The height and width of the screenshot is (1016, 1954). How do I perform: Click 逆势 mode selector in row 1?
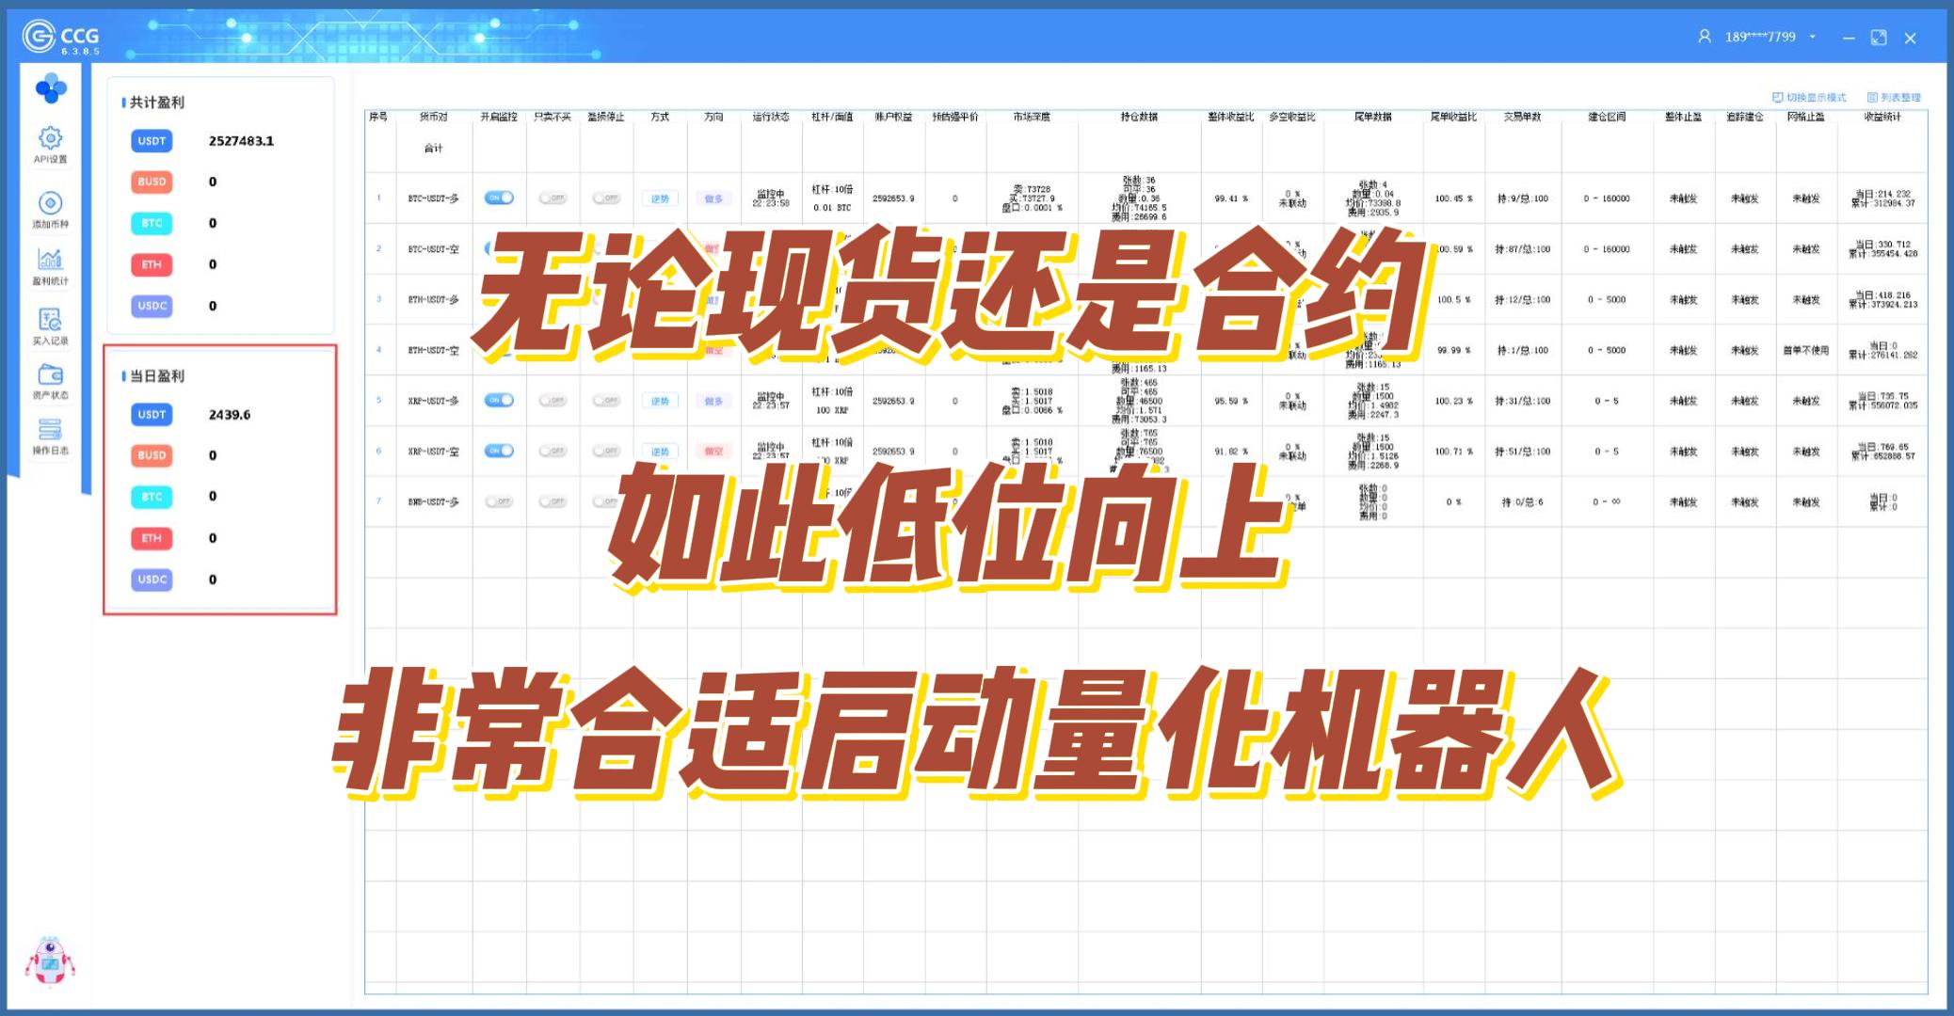pyautogui.click(x=660, y=198)
